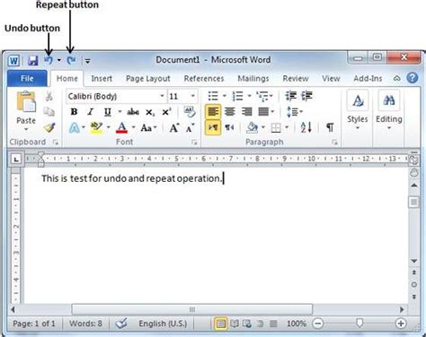The image size is (426, 337).
Task: Click the Repeat button in Quick Access Toolbar
Action: click(71, 61)
